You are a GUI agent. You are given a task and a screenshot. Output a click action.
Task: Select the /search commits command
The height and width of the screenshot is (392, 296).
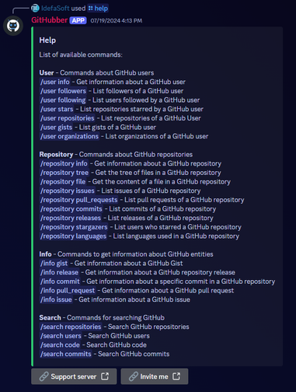(x=66, y=354)
